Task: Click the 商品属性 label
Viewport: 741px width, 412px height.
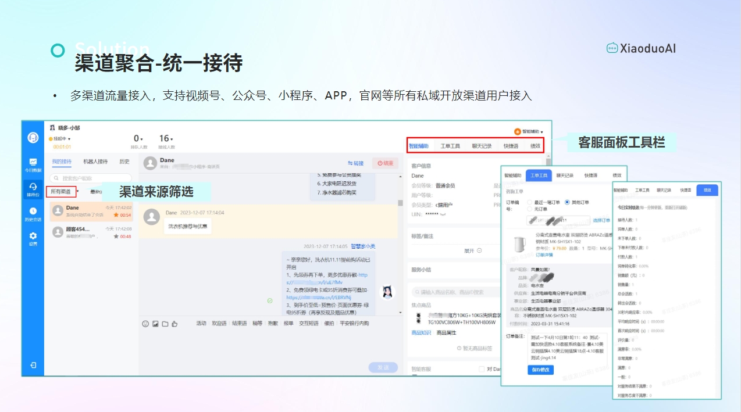Action: [x=446, y=333]
